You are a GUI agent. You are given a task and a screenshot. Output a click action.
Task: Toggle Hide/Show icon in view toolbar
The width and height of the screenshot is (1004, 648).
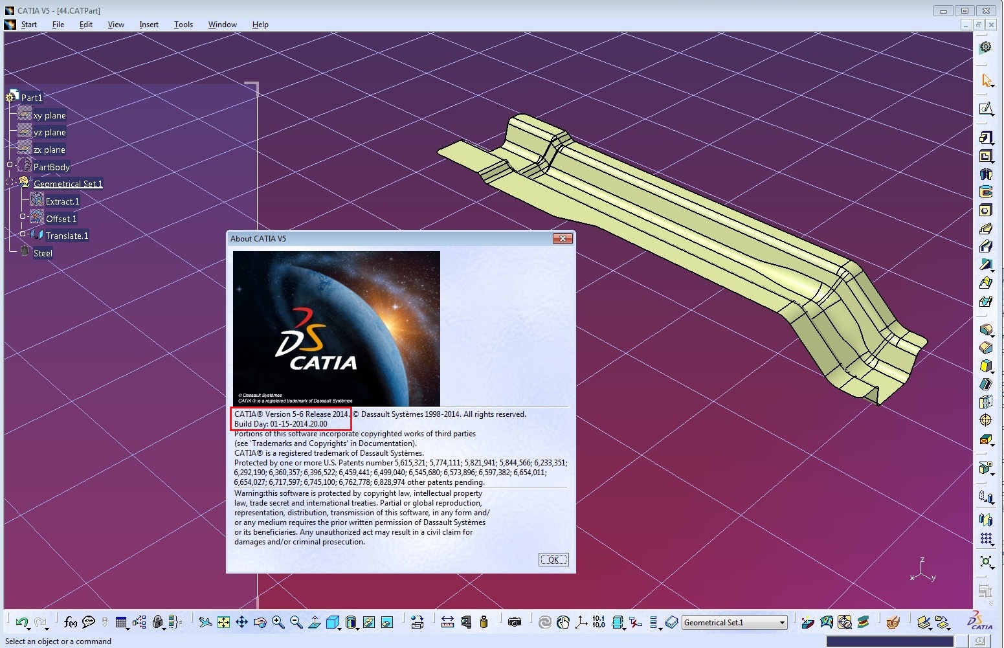pyautogui.click(x=368, y=622)
